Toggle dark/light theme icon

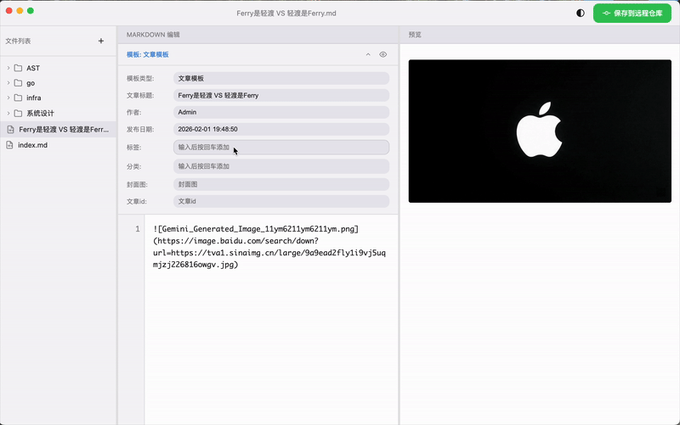(581, 13)
